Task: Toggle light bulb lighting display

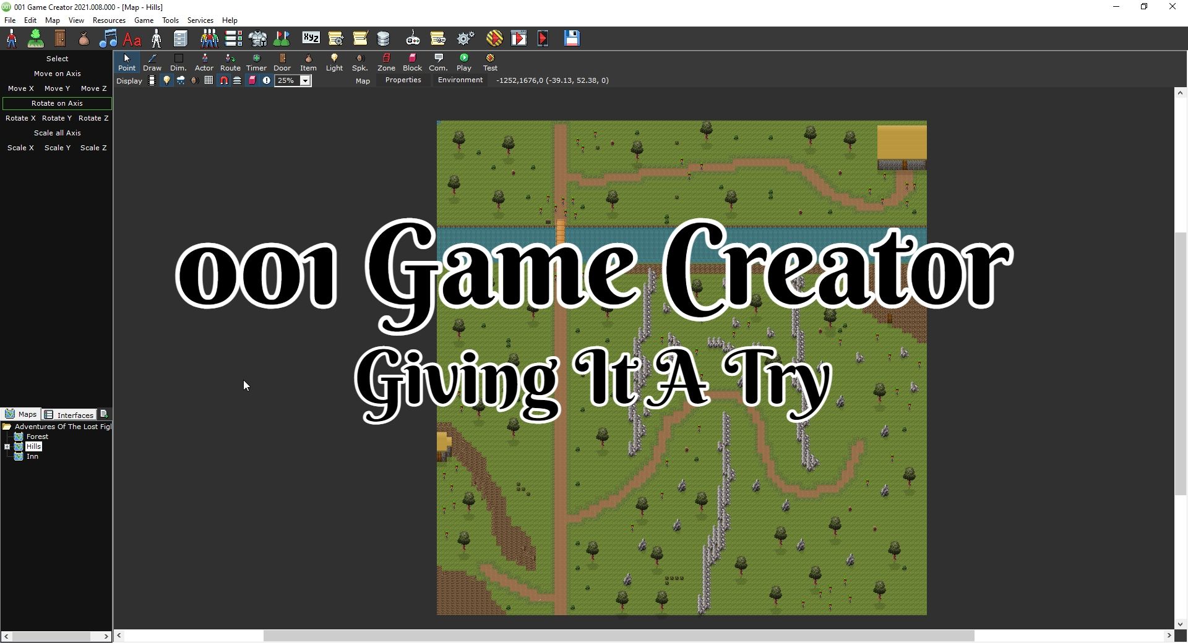Action: [166, 80]
